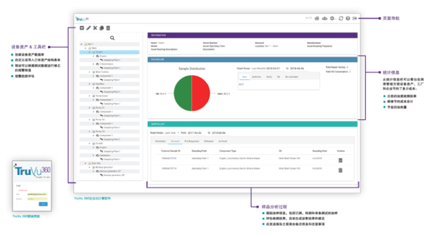The image size is (431, 237).
Task: Sort by Component Type column header
Action: [x=227, y=151]
